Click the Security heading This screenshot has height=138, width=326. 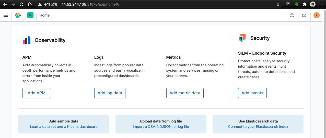click(x=260, y=38)
